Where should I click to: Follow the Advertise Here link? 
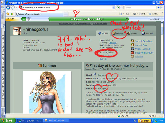click(100, 24)
